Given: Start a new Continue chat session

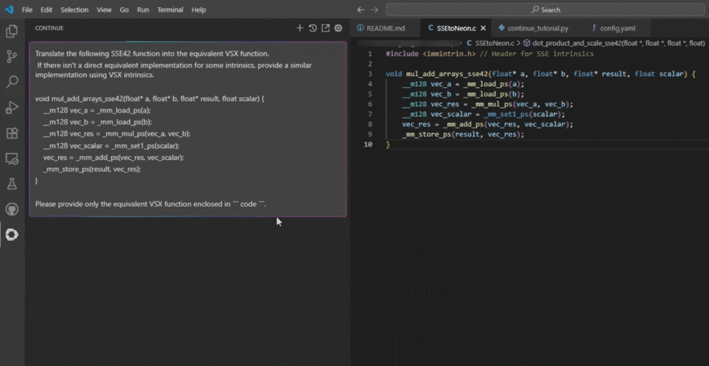Looking at the screenshot, I should pyautogui.click(x=300, y=28).
